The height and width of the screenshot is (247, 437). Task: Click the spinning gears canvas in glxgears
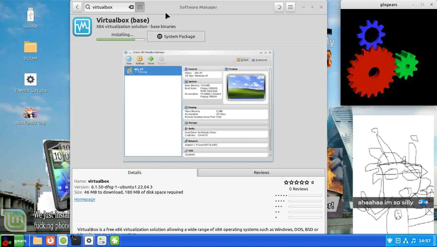[388, 57]
